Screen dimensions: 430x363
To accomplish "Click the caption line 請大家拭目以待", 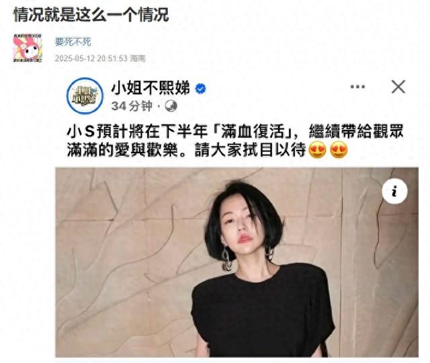I will click(x=250, y=150).
